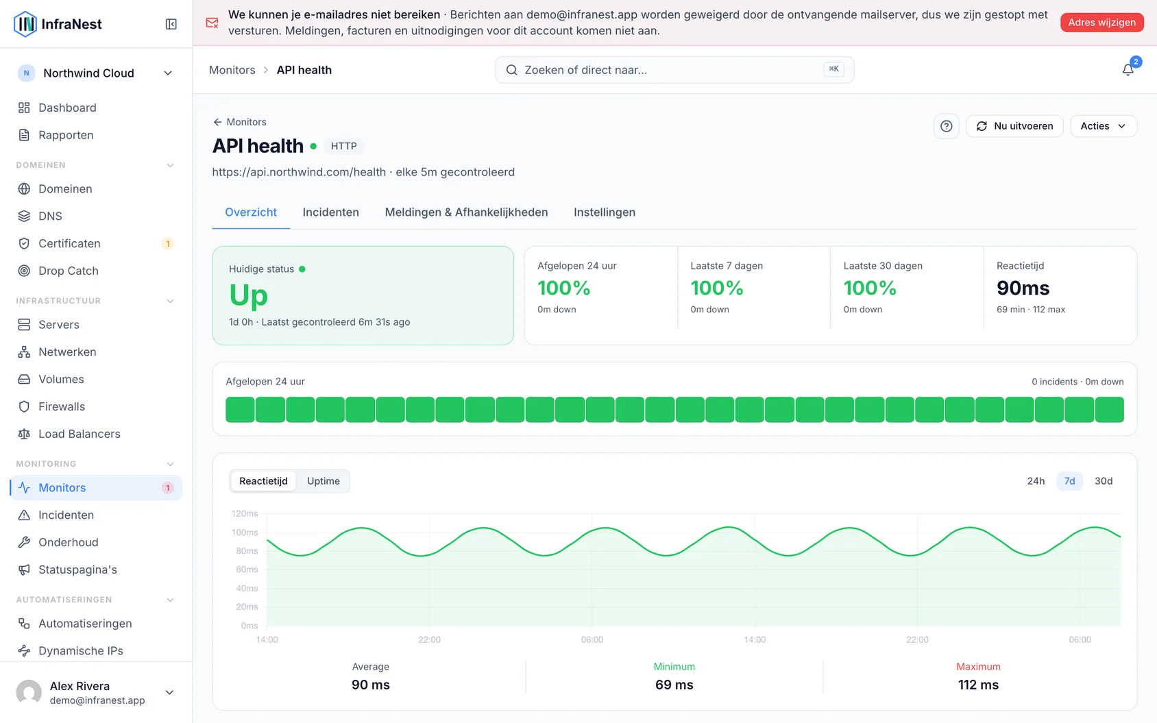Open Incidenten warning item in sidebar

[x=96, y=515]
